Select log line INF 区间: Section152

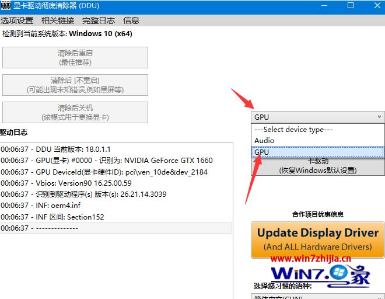[116, 217]
